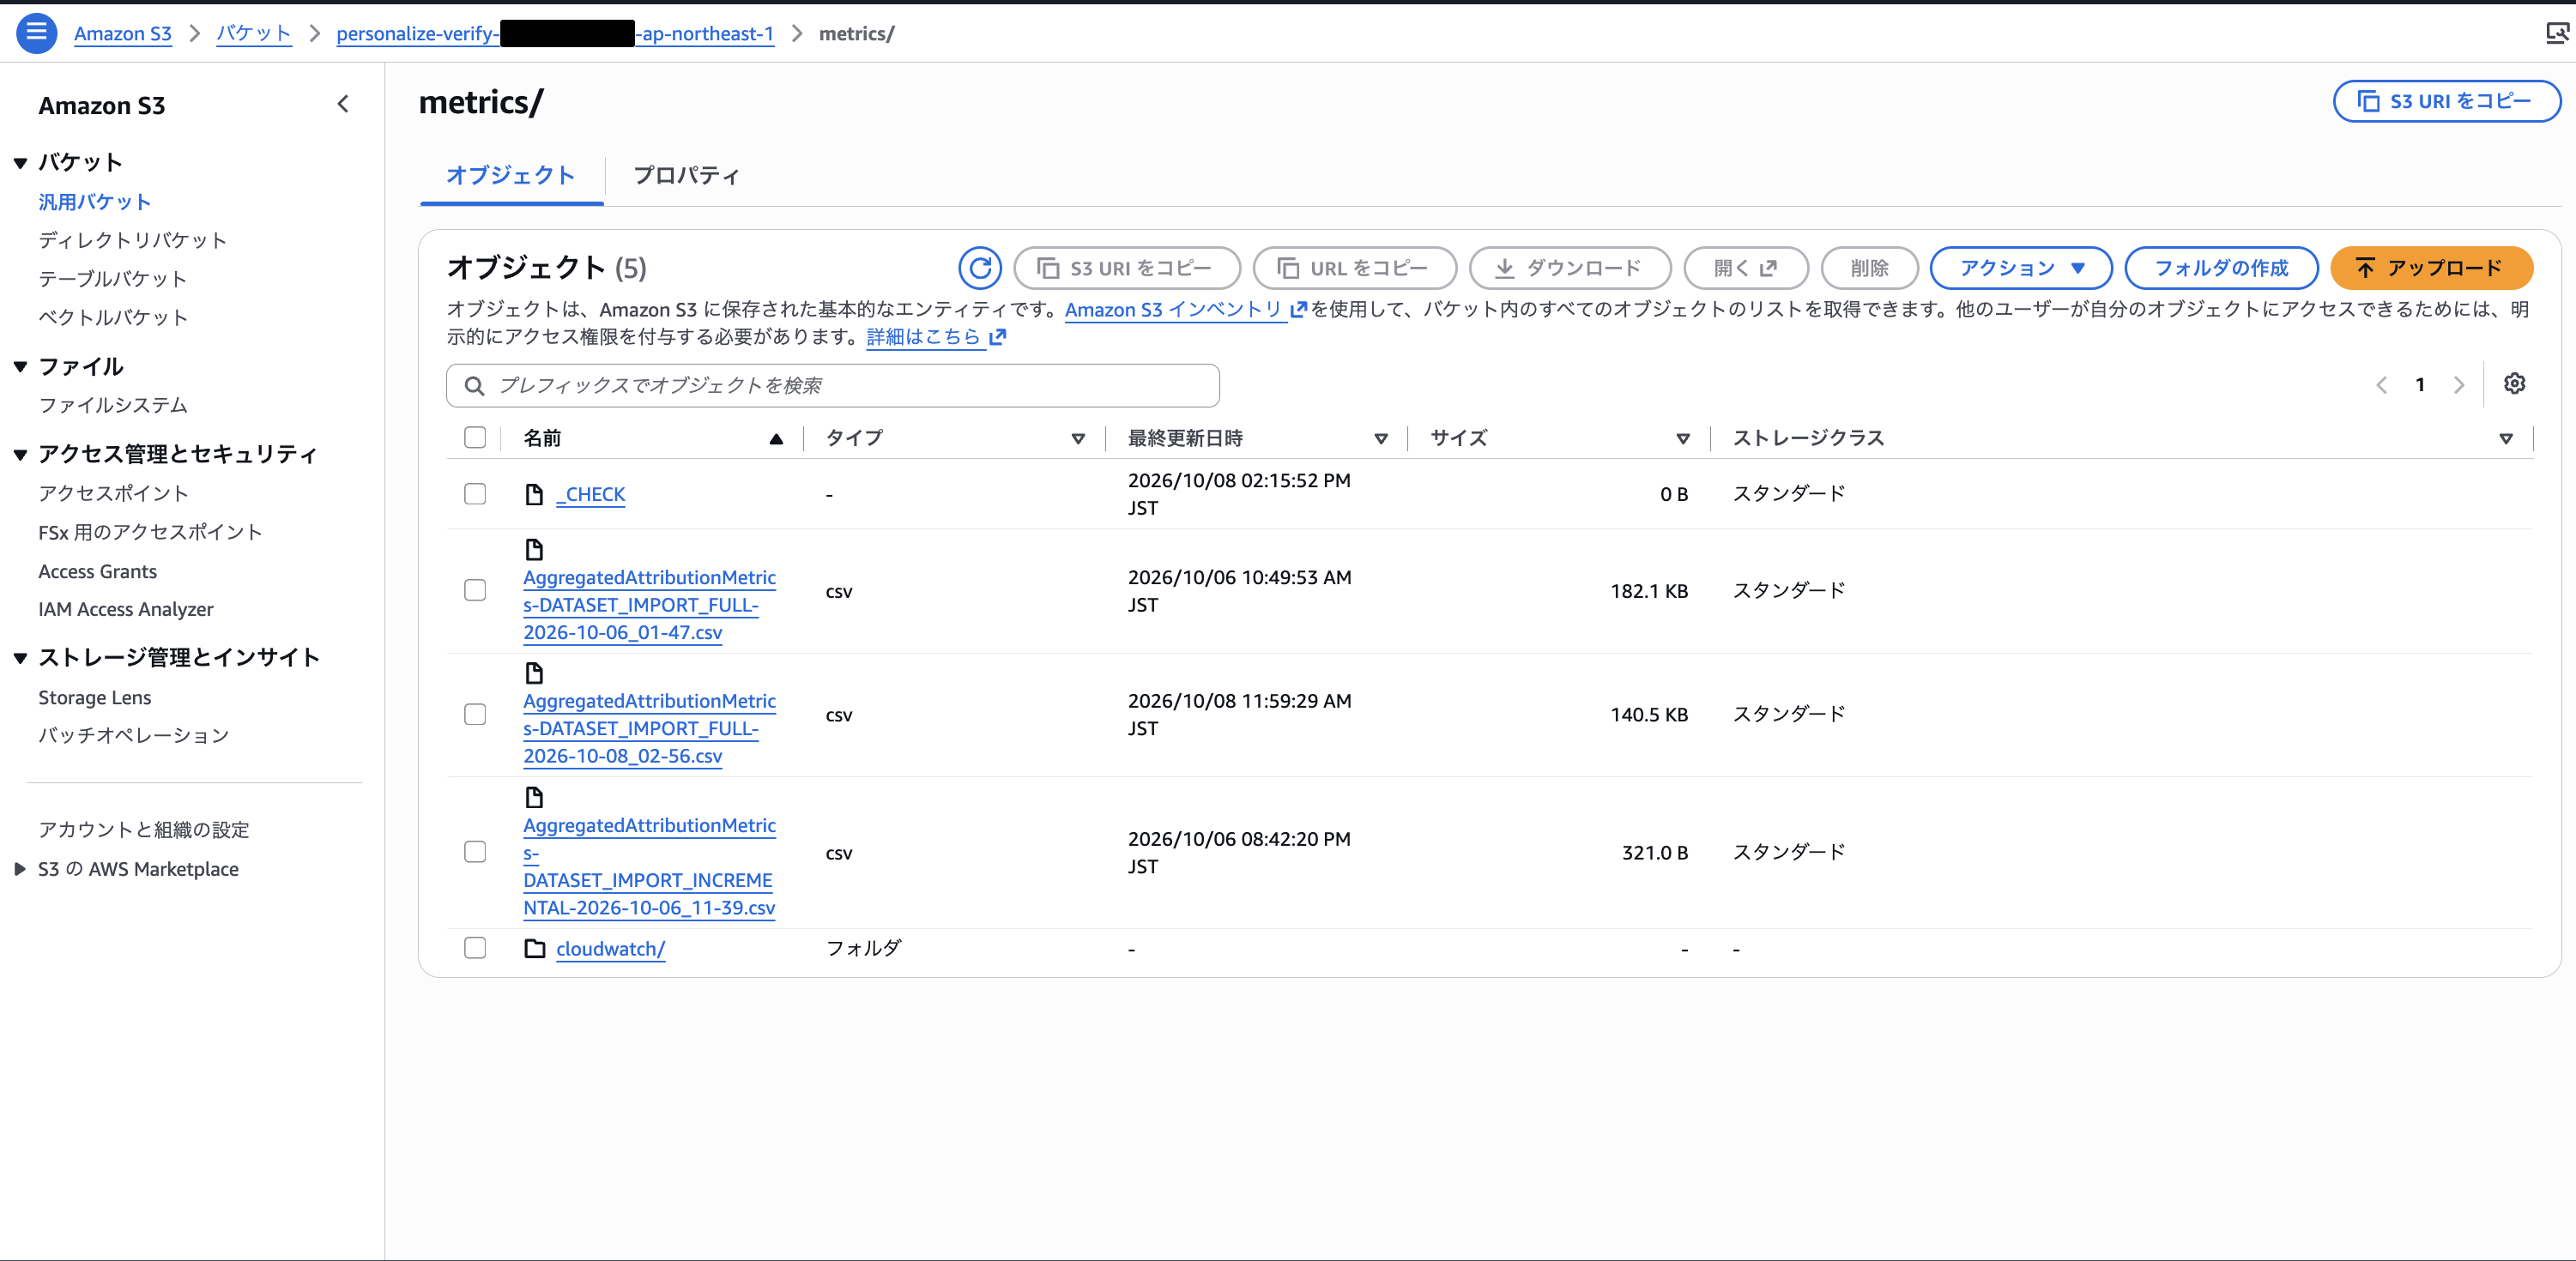Click top-right S3 URI をコピー button
This screenshot has width=2576, height=1261.
pyautogui.click(x=2446, y=101)
